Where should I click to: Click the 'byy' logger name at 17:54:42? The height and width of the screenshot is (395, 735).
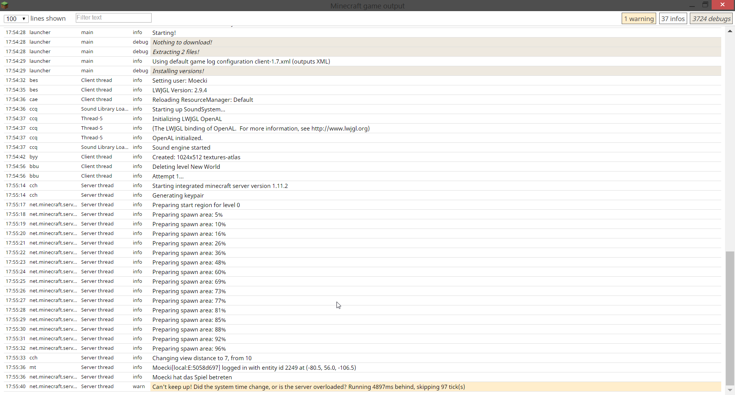(x=34, y=157)
